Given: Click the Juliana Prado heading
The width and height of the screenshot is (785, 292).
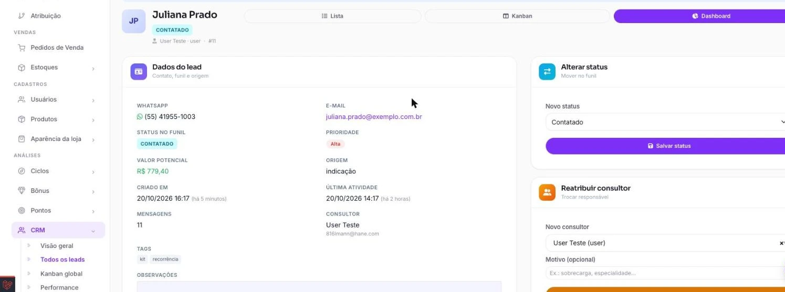Looking at the screenshot, I should pos(185,15).
